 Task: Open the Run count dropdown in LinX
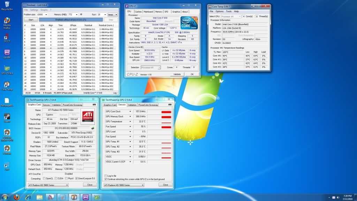105,15
